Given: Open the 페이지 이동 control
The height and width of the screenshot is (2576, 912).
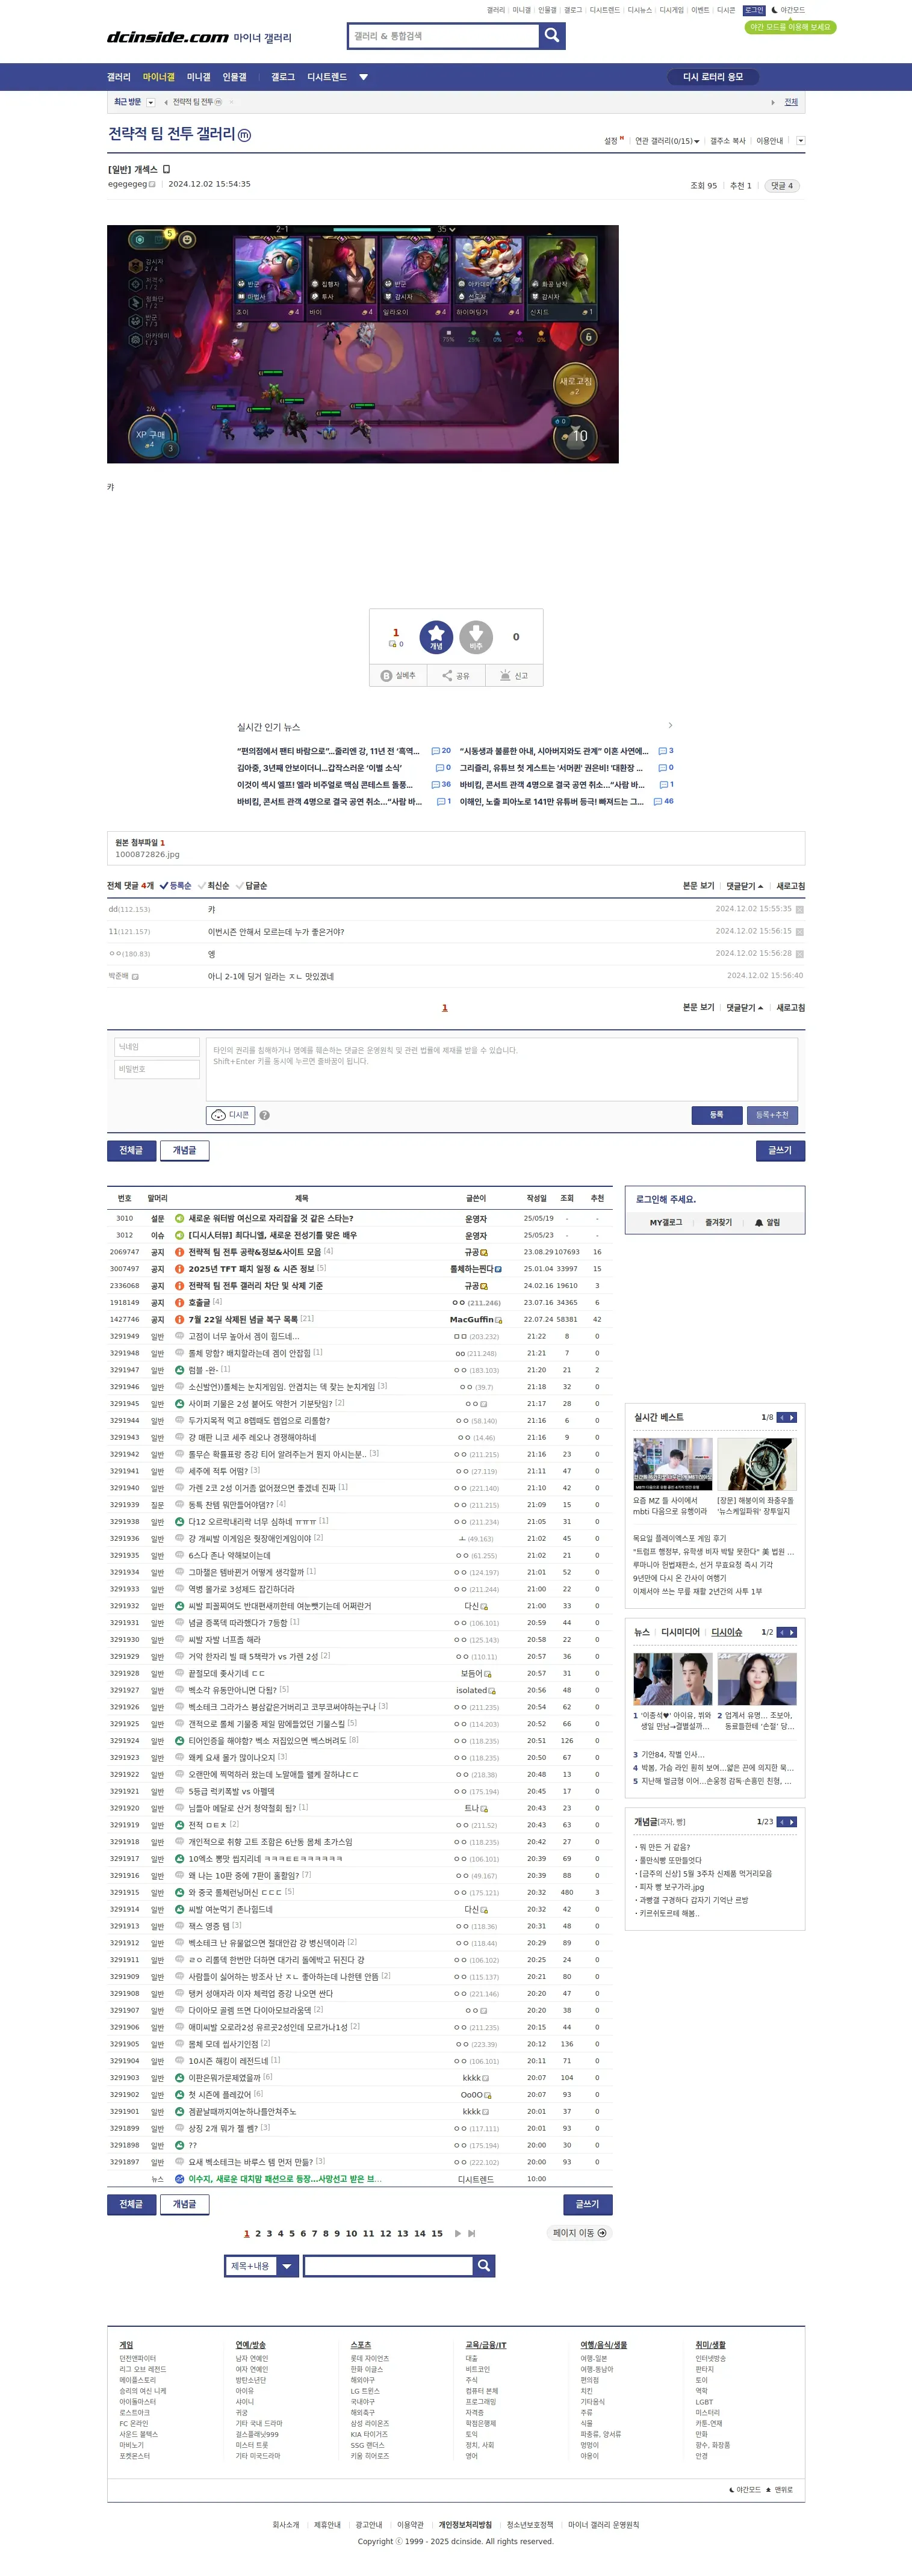Looking at the screenshot, I should (579, 2233).
